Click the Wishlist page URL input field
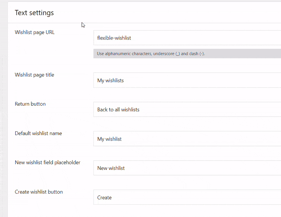This screenshot has height=217, width=281. 187,38
